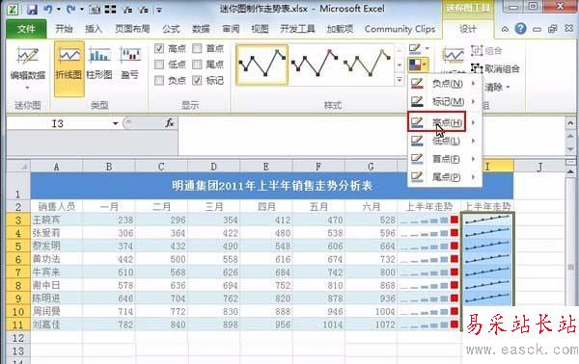Choose the second sparkline style thumbnail
The image size is (579, 364).
315,65
